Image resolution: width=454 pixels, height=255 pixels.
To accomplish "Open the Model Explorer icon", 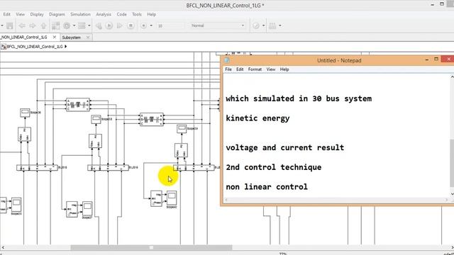I will (82, 25).
